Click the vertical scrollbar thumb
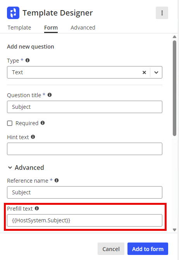This screenshot has width=179, height=260. point(174,88)
